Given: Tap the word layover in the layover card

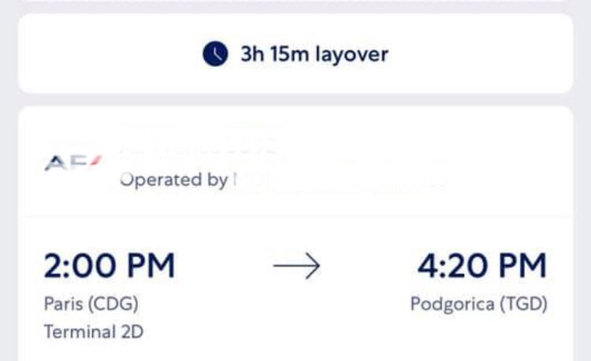Looking at the screenshot, I should [x=351, y=54].
